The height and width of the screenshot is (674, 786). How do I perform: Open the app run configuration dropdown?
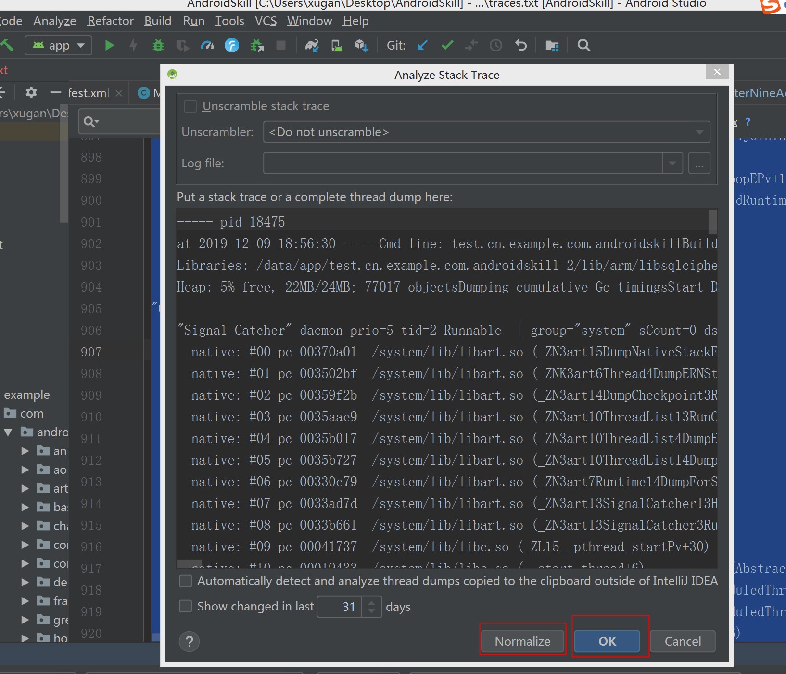[58, 46]
